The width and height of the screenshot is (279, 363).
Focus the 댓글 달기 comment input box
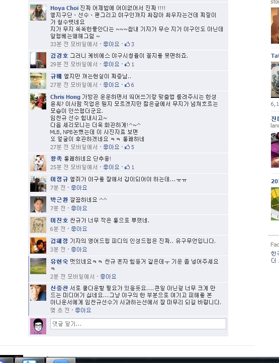pyautogui.click(x=138, y=324)
